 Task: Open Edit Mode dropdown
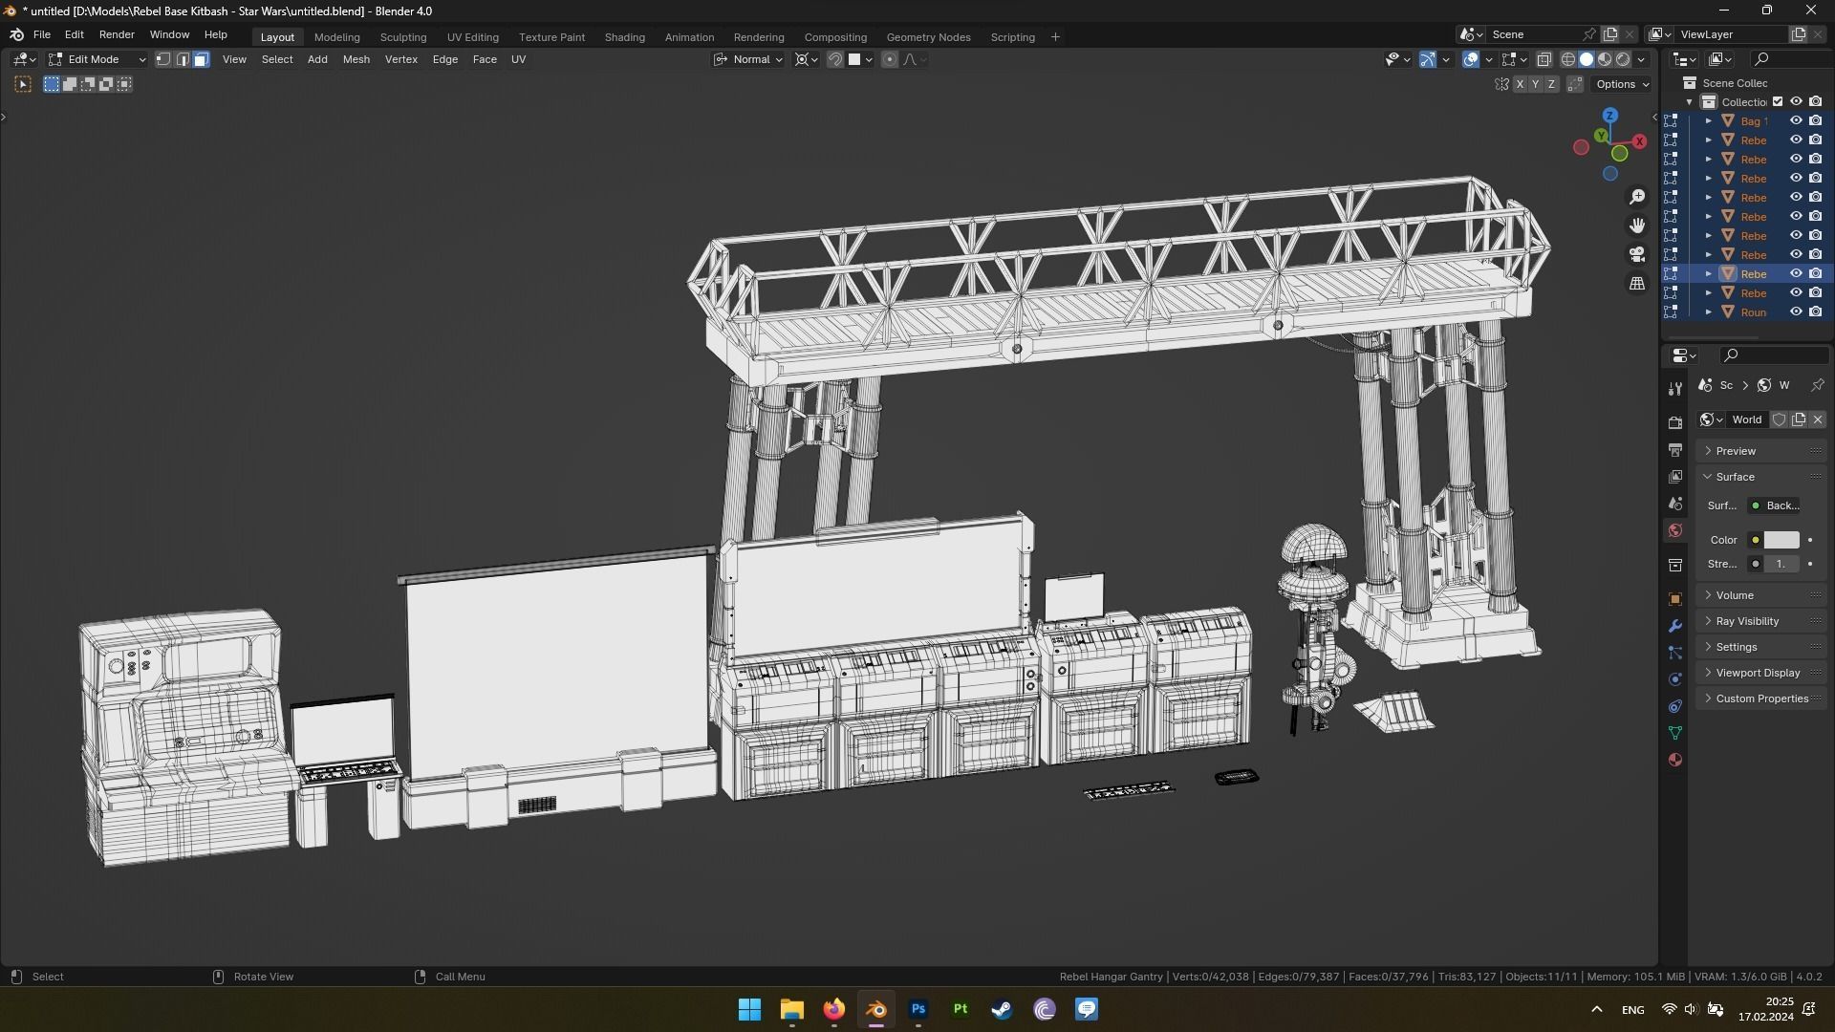click(x=97, y=59)
